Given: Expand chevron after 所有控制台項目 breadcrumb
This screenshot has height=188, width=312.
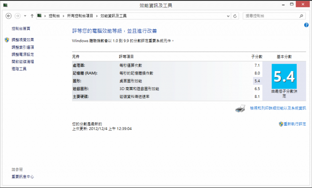Looking at the screenshot, I should click(x=97, y=16).
